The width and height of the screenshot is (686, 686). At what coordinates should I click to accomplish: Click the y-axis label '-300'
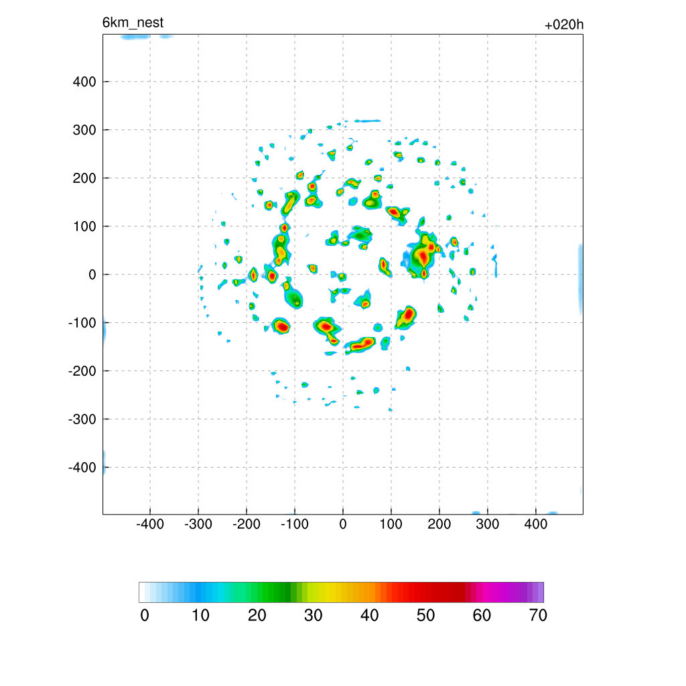point(82,419)
